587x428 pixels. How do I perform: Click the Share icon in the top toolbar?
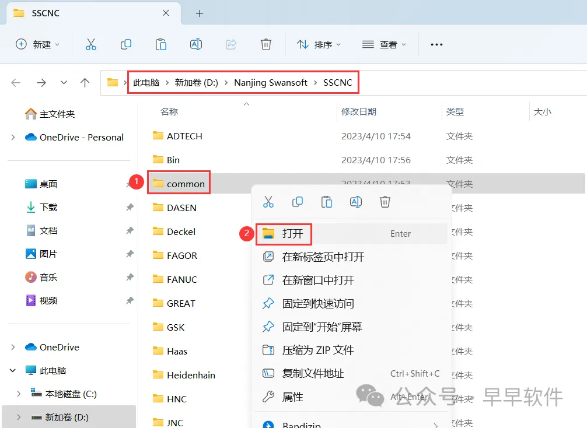pyautogui.click(x=231, y=44)
